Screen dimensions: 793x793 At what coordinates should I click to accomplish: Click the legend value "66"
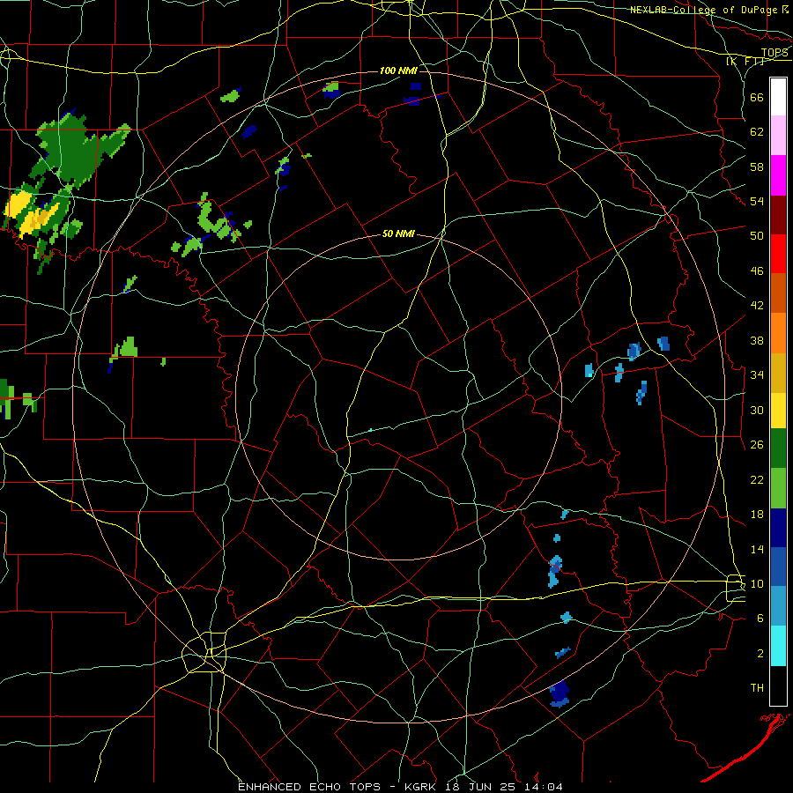[x=757, y=97]
